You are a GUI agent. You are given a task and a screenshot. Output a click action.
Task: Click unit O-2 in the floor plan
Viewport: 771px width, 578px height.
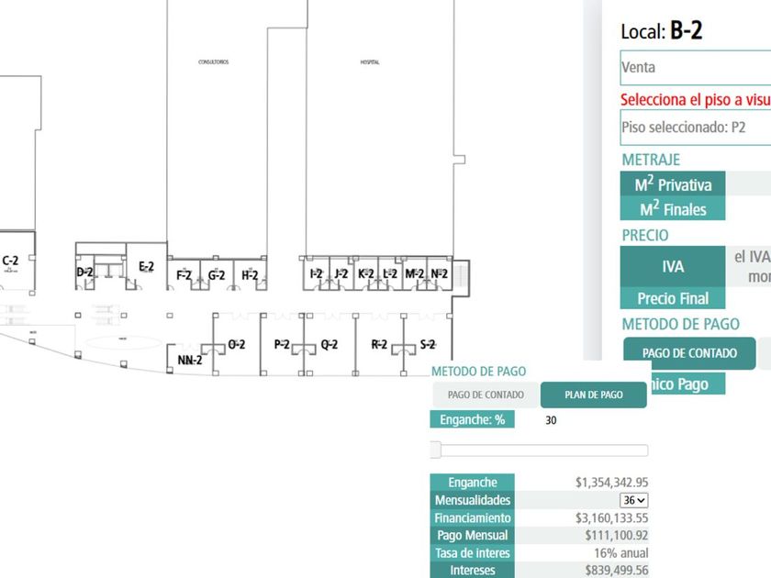pos(236,345)
